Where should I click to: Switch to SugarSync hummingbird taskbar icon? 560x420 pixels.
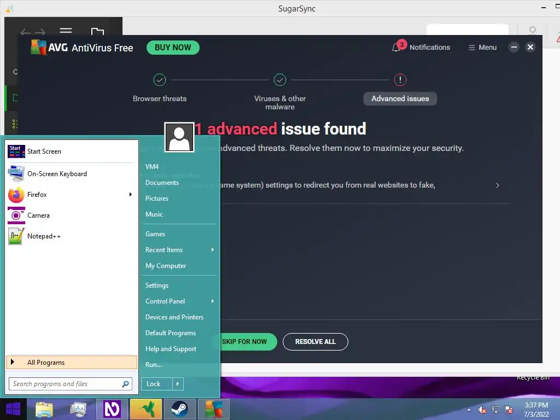(145, 409)
